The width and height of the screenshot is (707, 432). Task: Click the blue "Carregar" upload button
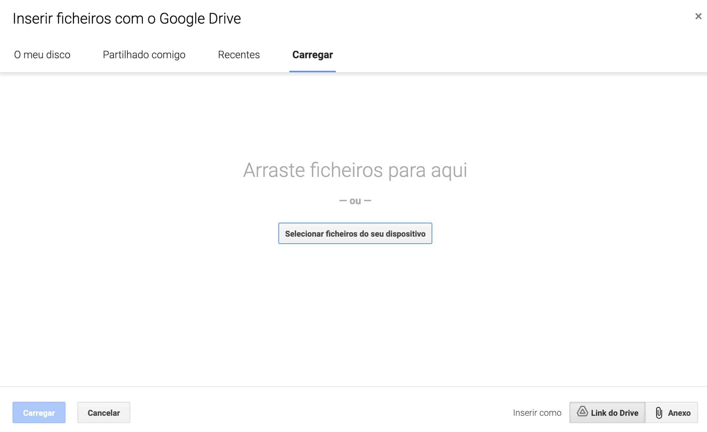39,412
